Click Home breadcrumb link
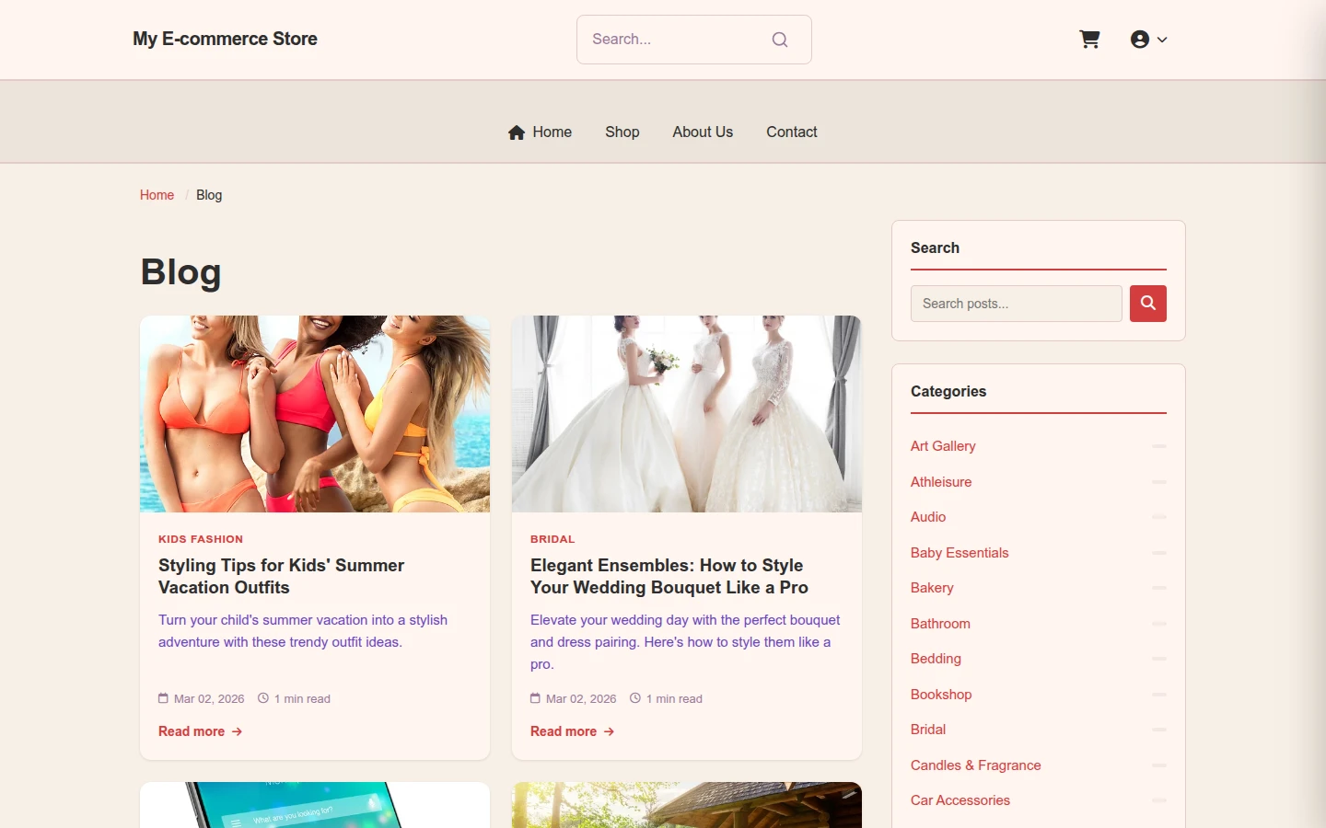This screenshot has width=1326, height=828. click(157, 195)
